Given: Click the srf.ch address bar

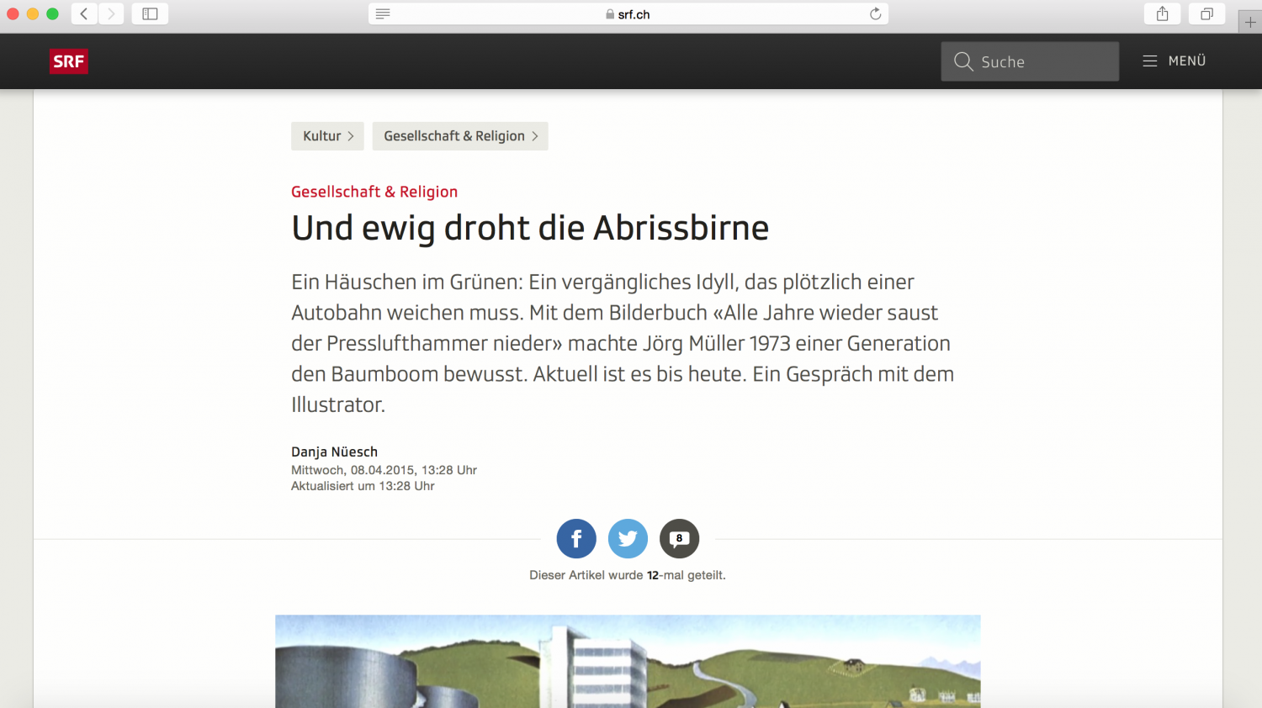Looking at the screenshot, I should click(x=628, y=14).
